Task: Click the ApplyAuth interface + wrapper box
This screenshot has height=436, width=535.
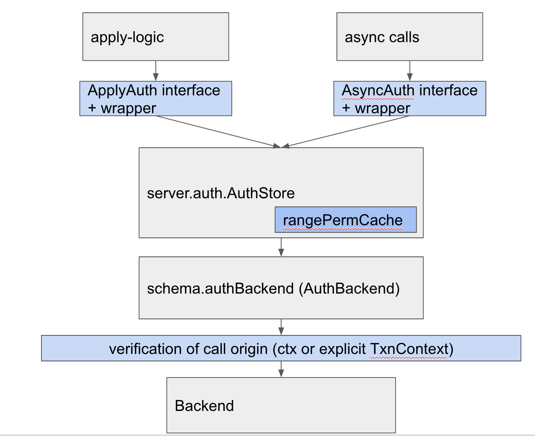Action: [156, 98]
